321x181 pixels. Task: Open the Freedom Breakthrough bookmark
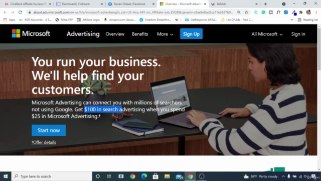click(155, 20)
